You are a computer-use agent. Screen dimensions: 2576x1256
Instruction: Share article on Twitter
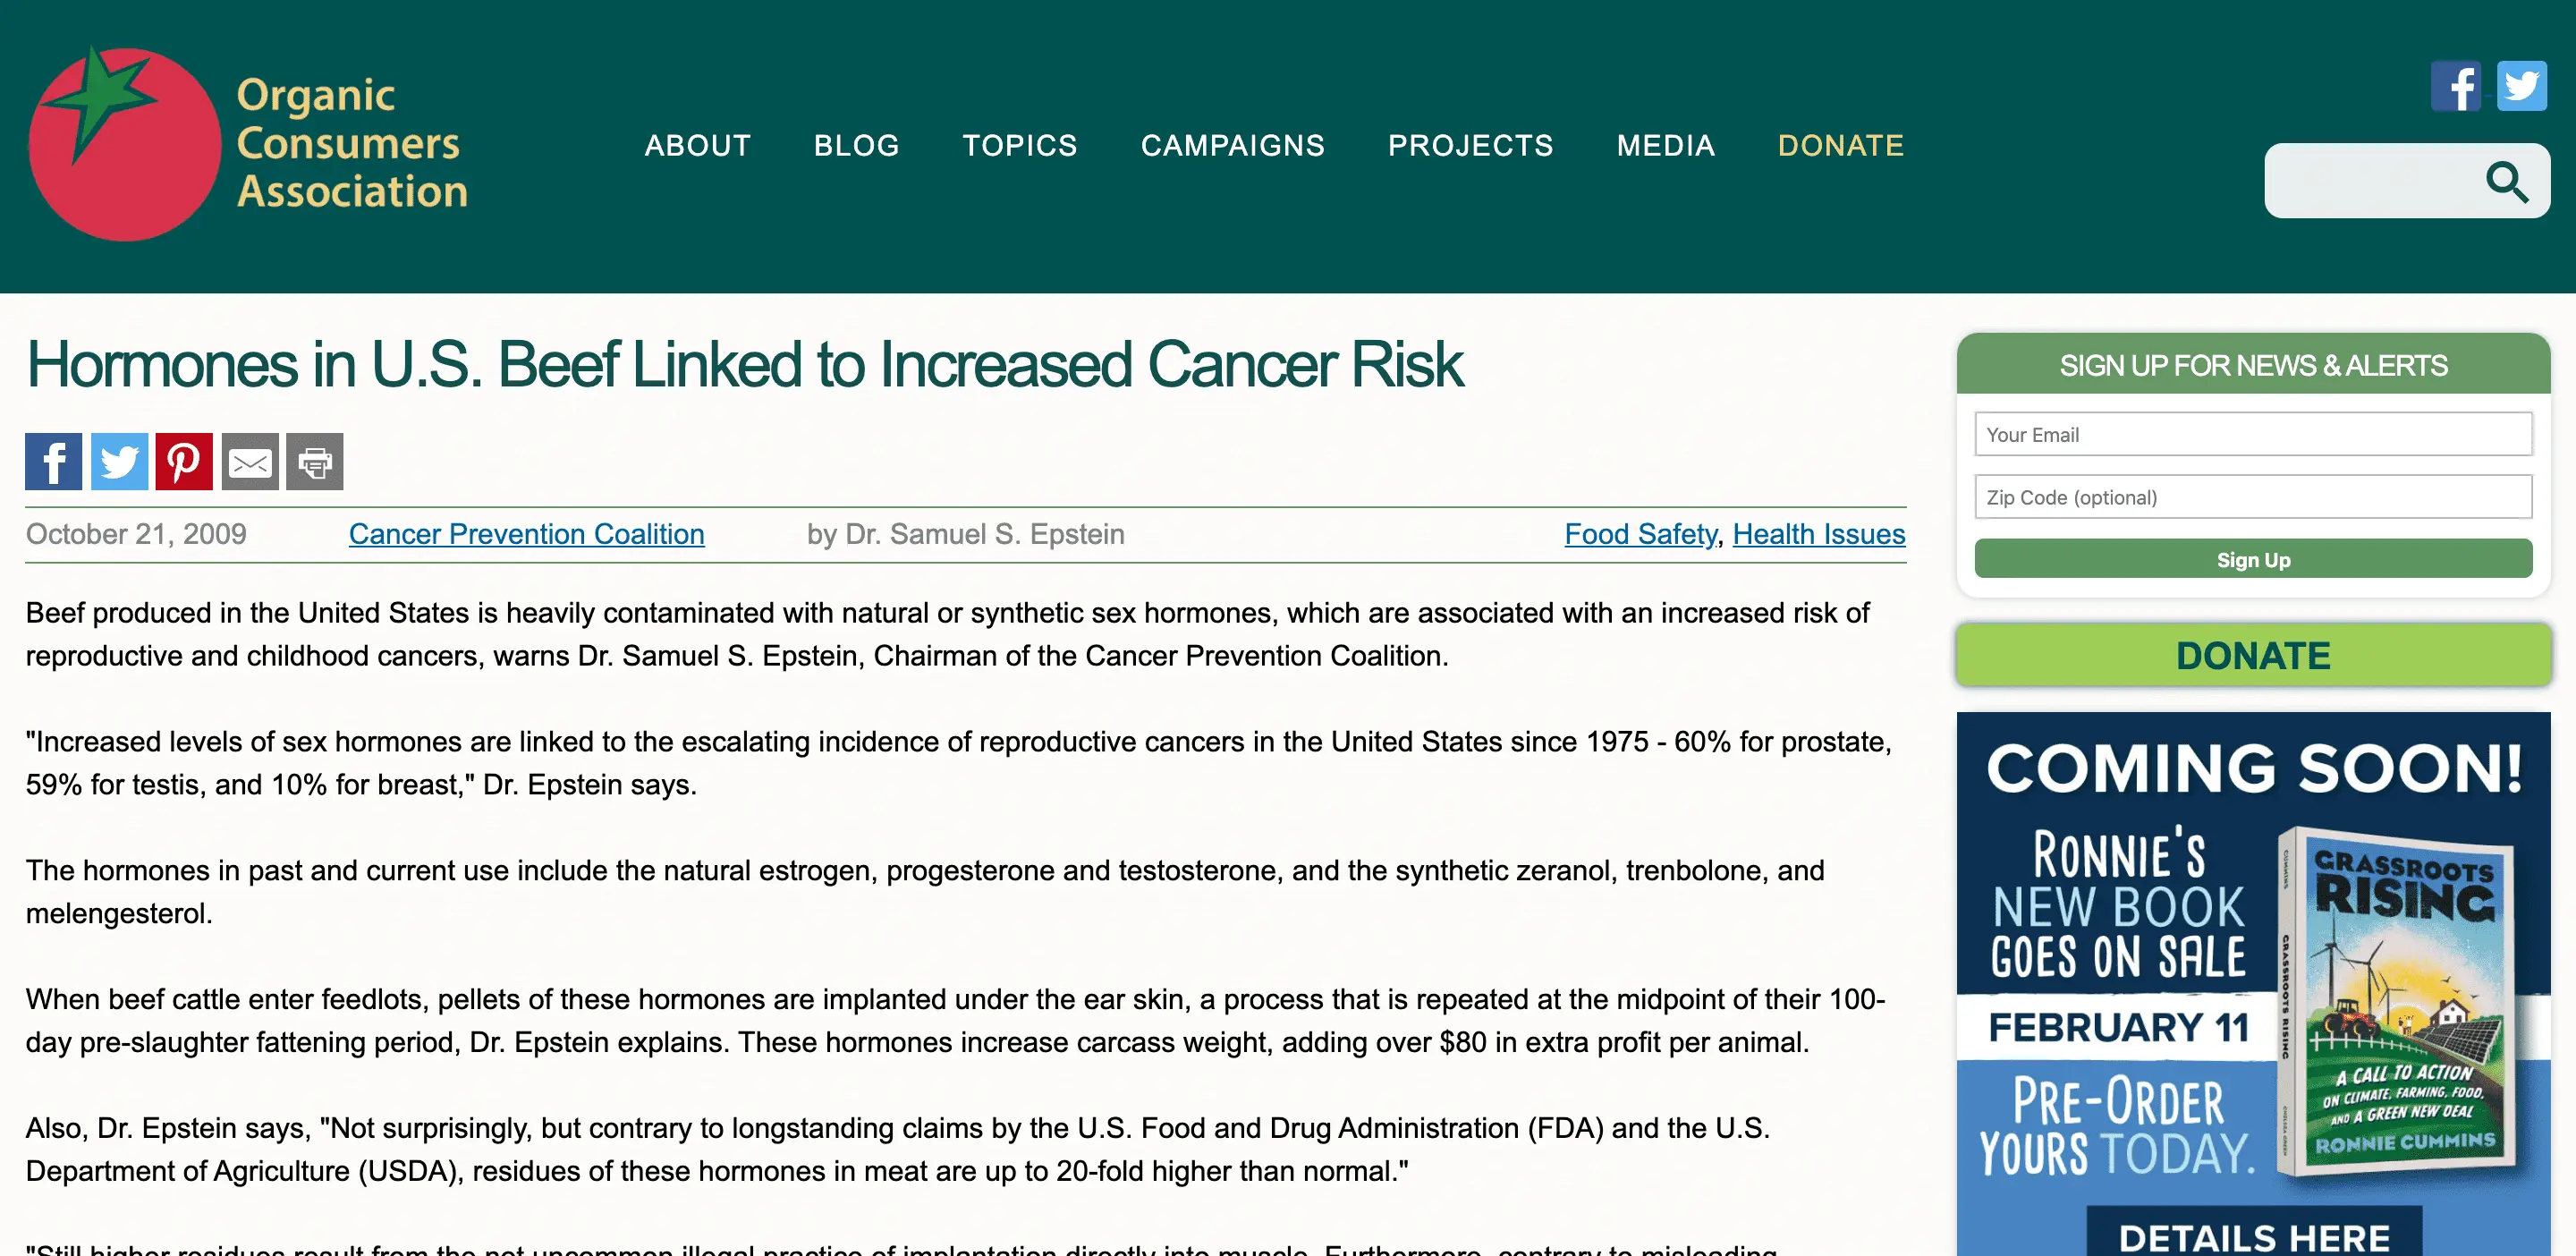(x=119, y=462)
